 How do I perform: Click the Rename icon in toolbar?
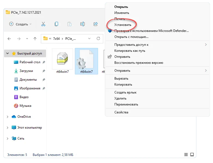tap(83, 24)
